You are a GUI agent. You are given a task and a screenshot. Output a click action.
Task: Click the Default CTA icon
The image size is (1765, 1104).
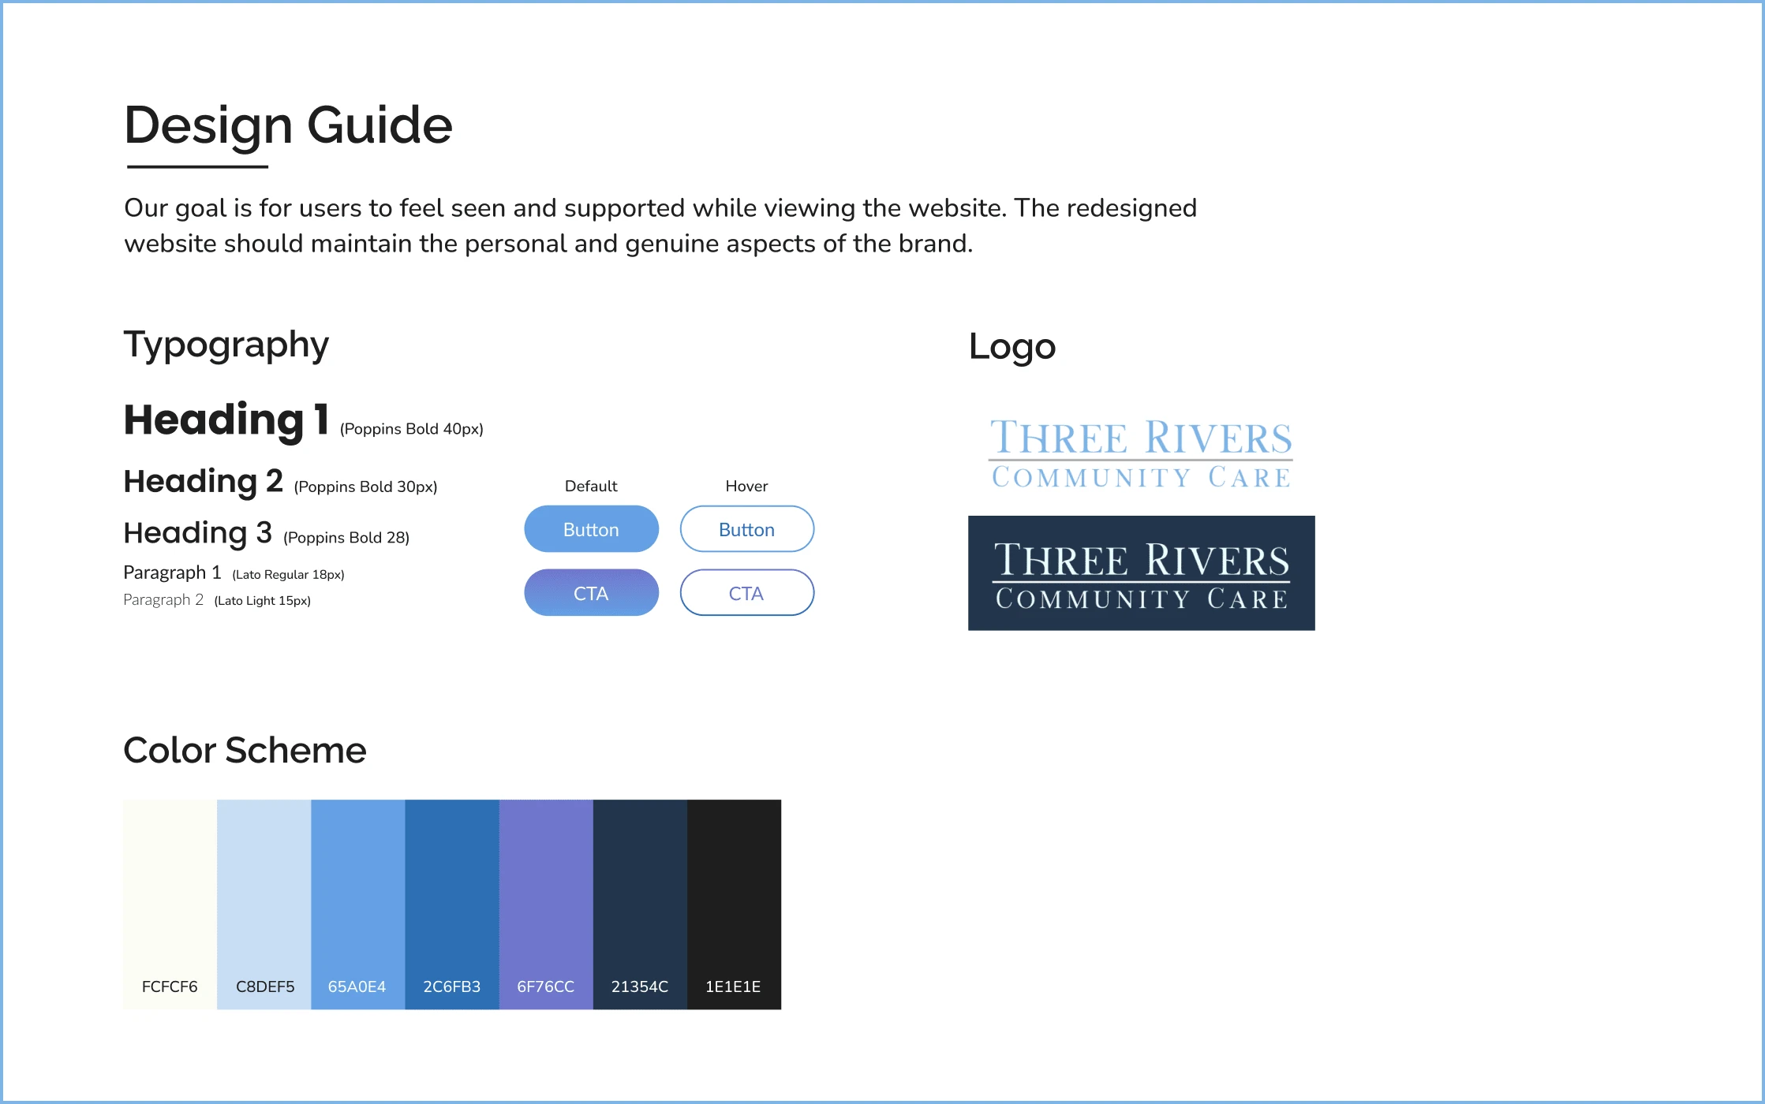tap(590, 591)
